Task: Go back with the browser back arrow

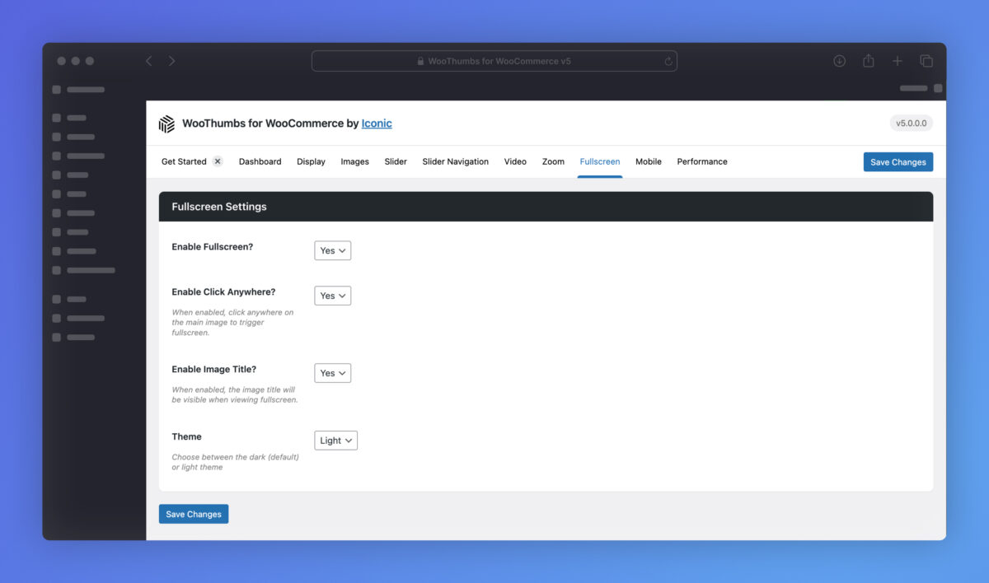Action: (x=149, y=61)
